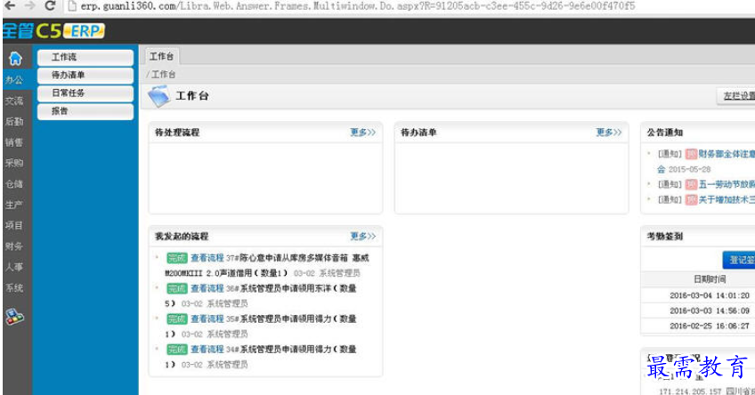This screenshot has height=395, width=755.
Task: Switch to the 工作台 tab
Action: (x=161, y=57)
